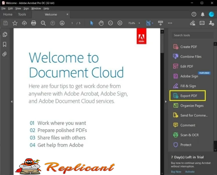Open the View menu
This screenshot has width=217, height=175.
coord(18,8)
